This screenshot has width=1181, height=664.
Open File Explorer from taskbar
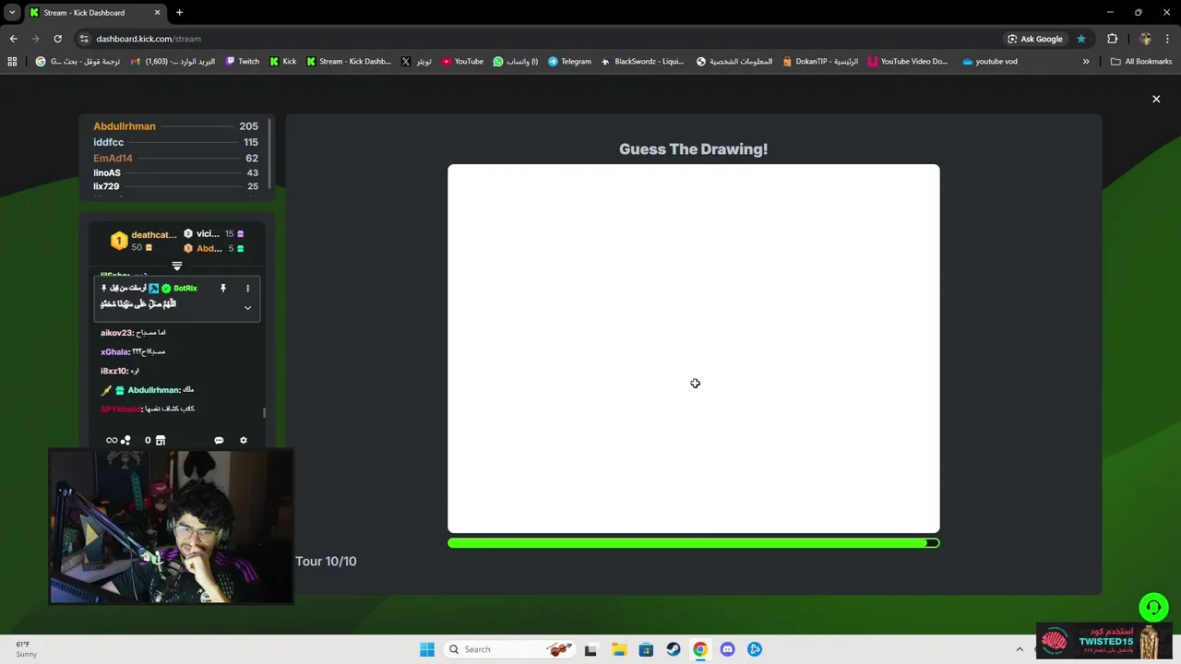tap(618, 649)
